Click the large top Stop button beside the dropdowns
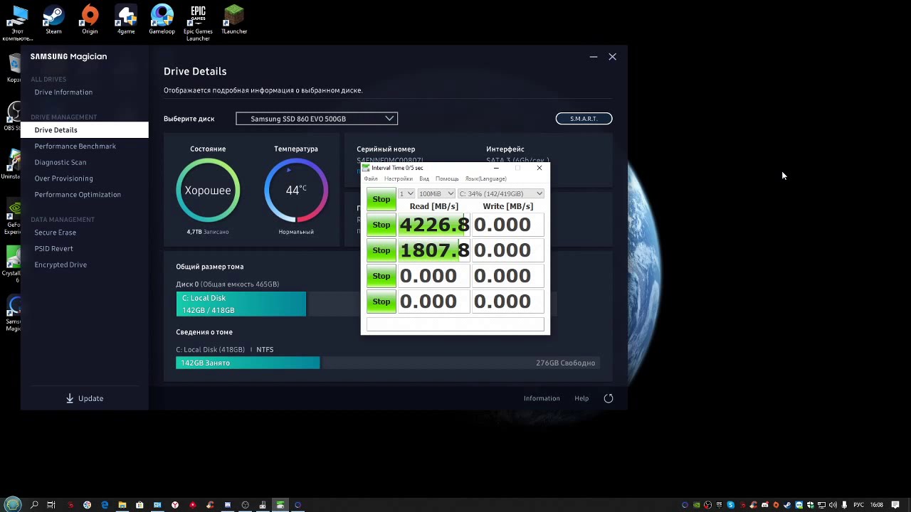Image resolution: width=911 pixels, height=512 pixels. [381, 199]
